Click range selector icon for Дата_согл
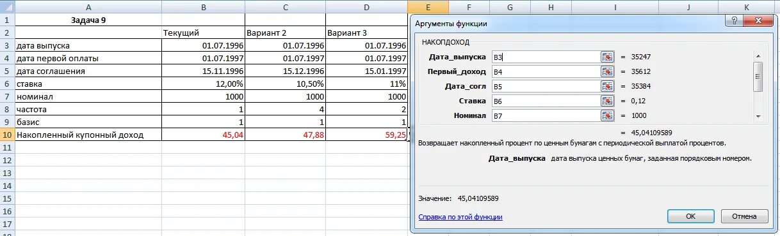 click(607, 86)
